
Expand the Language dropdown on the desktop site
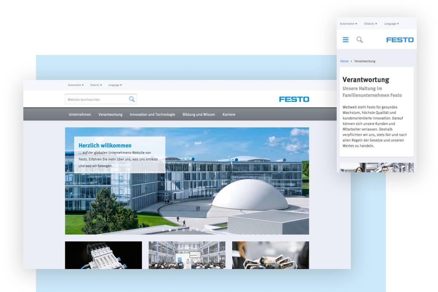[x=115, y=85]
